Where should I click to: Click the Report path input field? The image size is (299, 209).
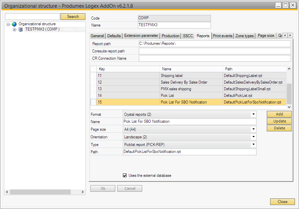coord(215,44)
